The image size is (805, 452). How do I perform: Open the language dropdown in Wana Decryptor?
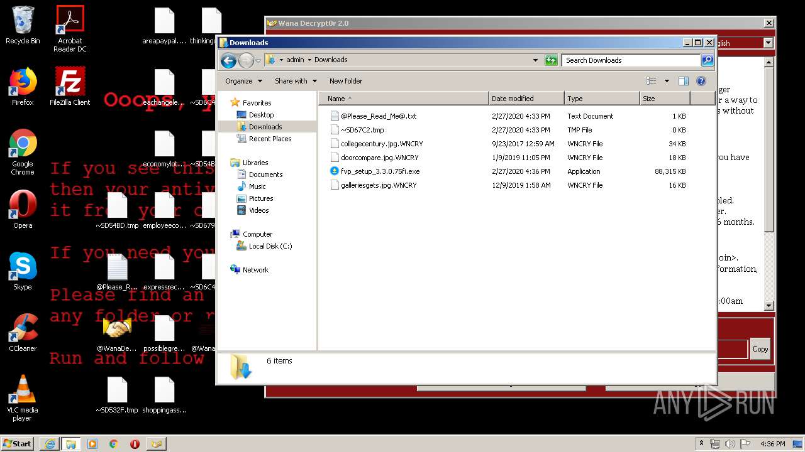768,43
